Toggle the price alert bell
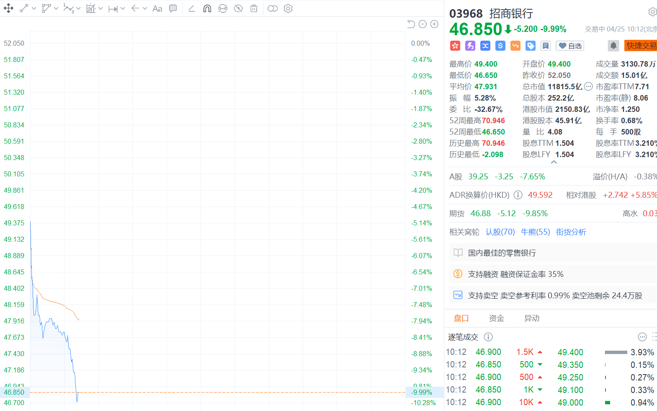The width and height of the screenshot is (657, 411). pos(613,46)
